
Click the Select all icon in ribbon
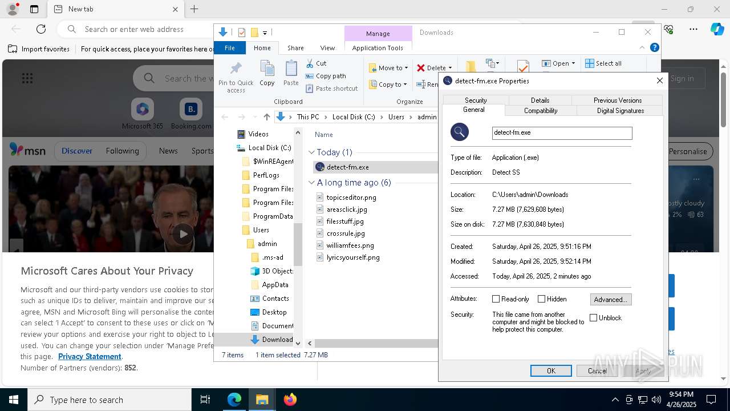[590, 63]
